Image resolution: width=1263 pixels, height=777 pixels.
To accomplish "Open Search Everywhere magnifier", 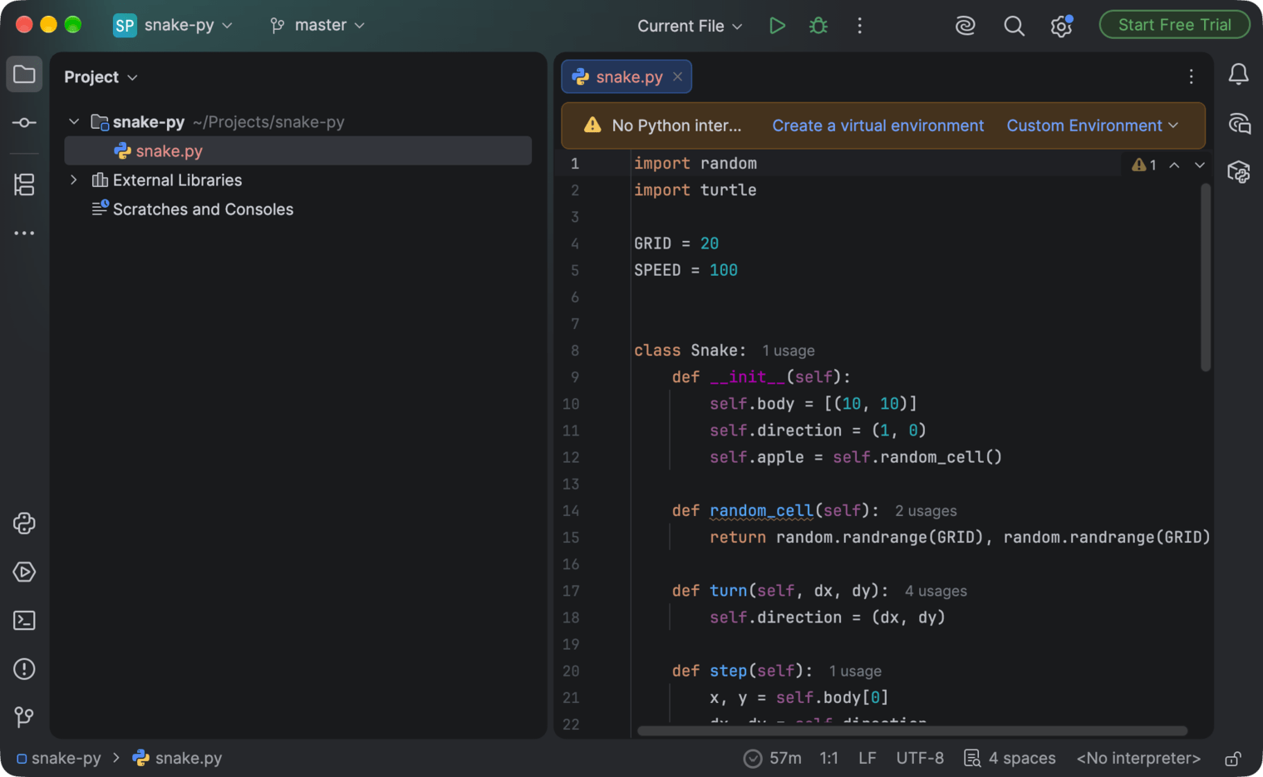I will click(1014, 26).
